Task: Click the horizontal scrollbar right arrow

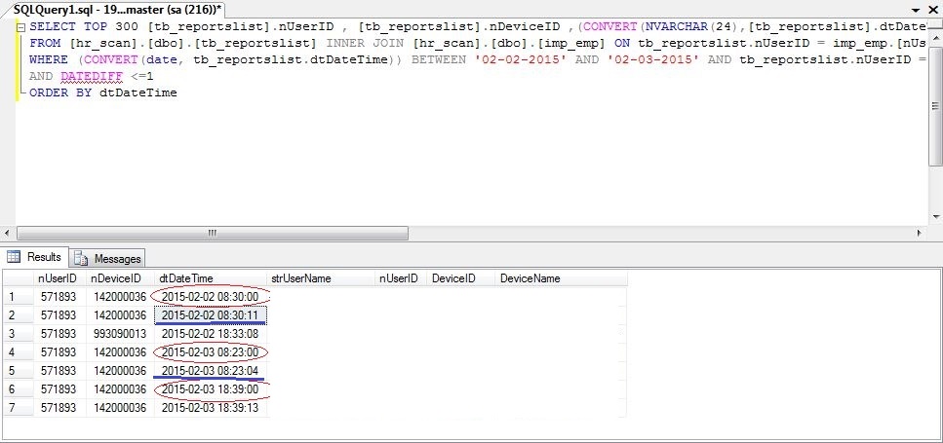Action: coord(920,233)
